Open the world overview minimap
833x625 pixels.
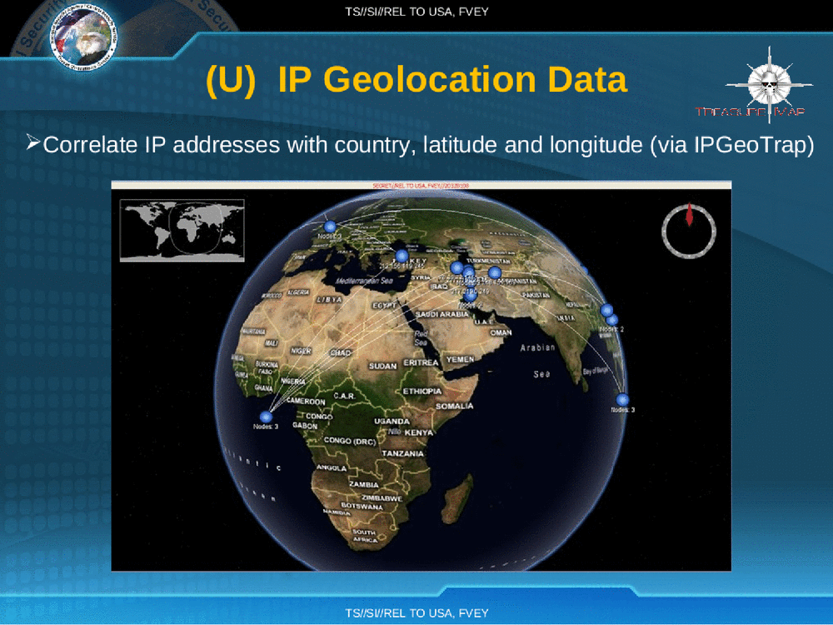[x=182, y=231]
